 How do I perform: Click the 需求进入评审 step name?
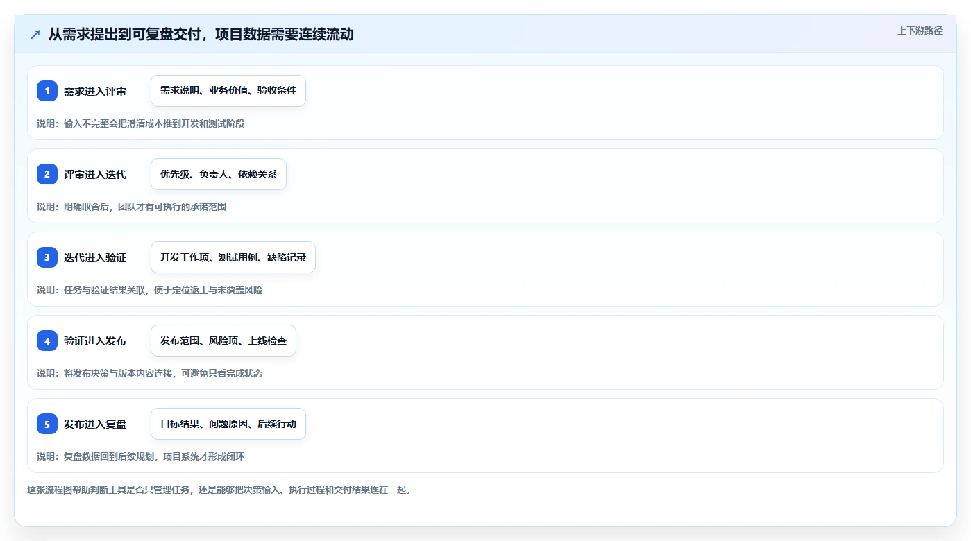tap(95, 91)
